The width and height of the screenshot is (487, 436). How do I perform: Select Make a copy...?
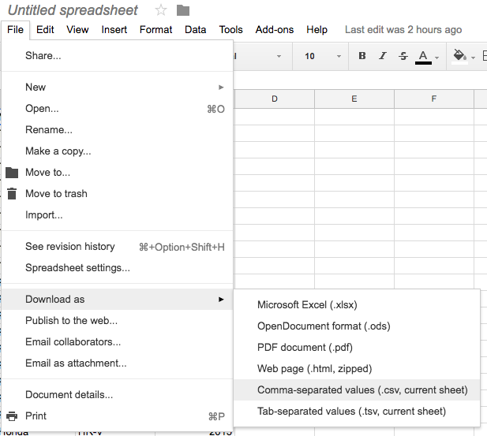click(x=117, y=151)
